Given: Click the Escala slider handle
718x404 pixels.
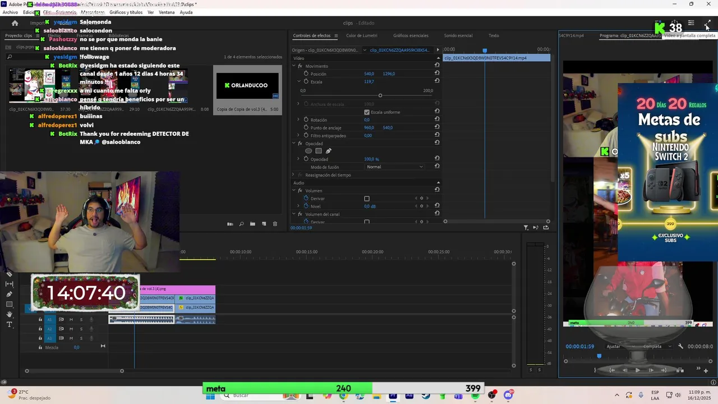Looking at the screenshot, I should 380,95.
